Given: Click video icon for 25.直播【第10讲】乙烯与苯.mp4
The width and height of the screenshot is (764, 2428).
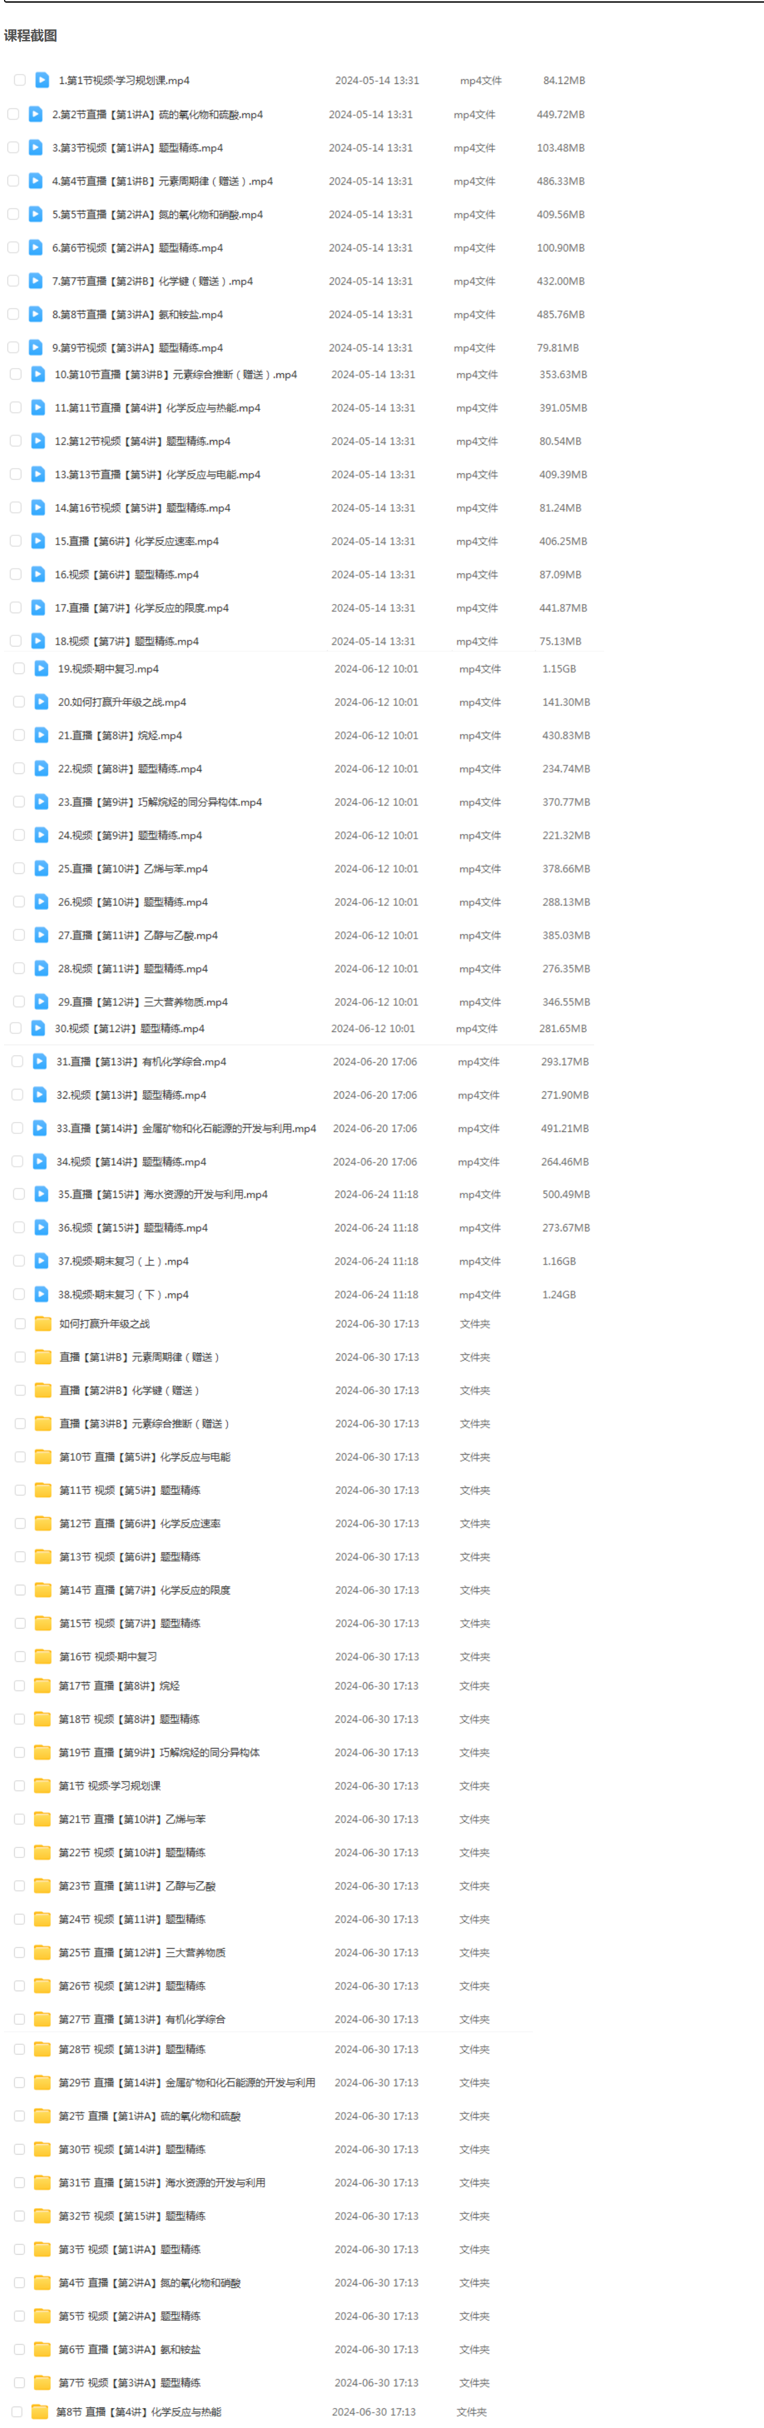Looking at the screenshot, I should coord(41,868).
